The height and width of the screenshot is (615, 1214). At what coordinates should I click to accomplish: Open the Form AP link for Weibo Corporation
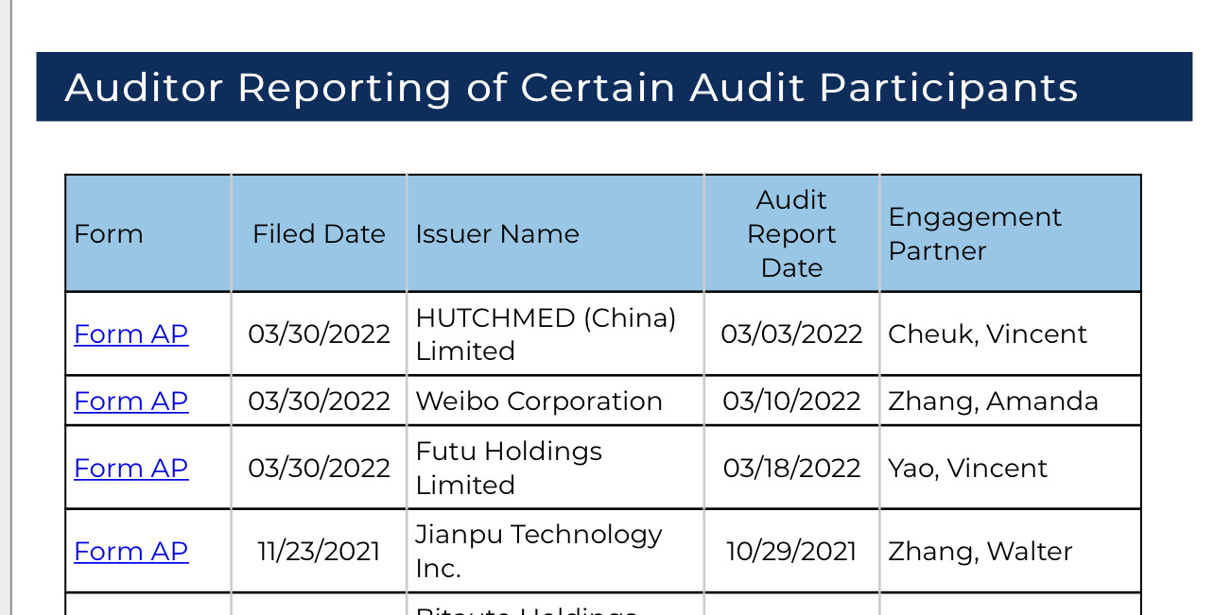130,401
